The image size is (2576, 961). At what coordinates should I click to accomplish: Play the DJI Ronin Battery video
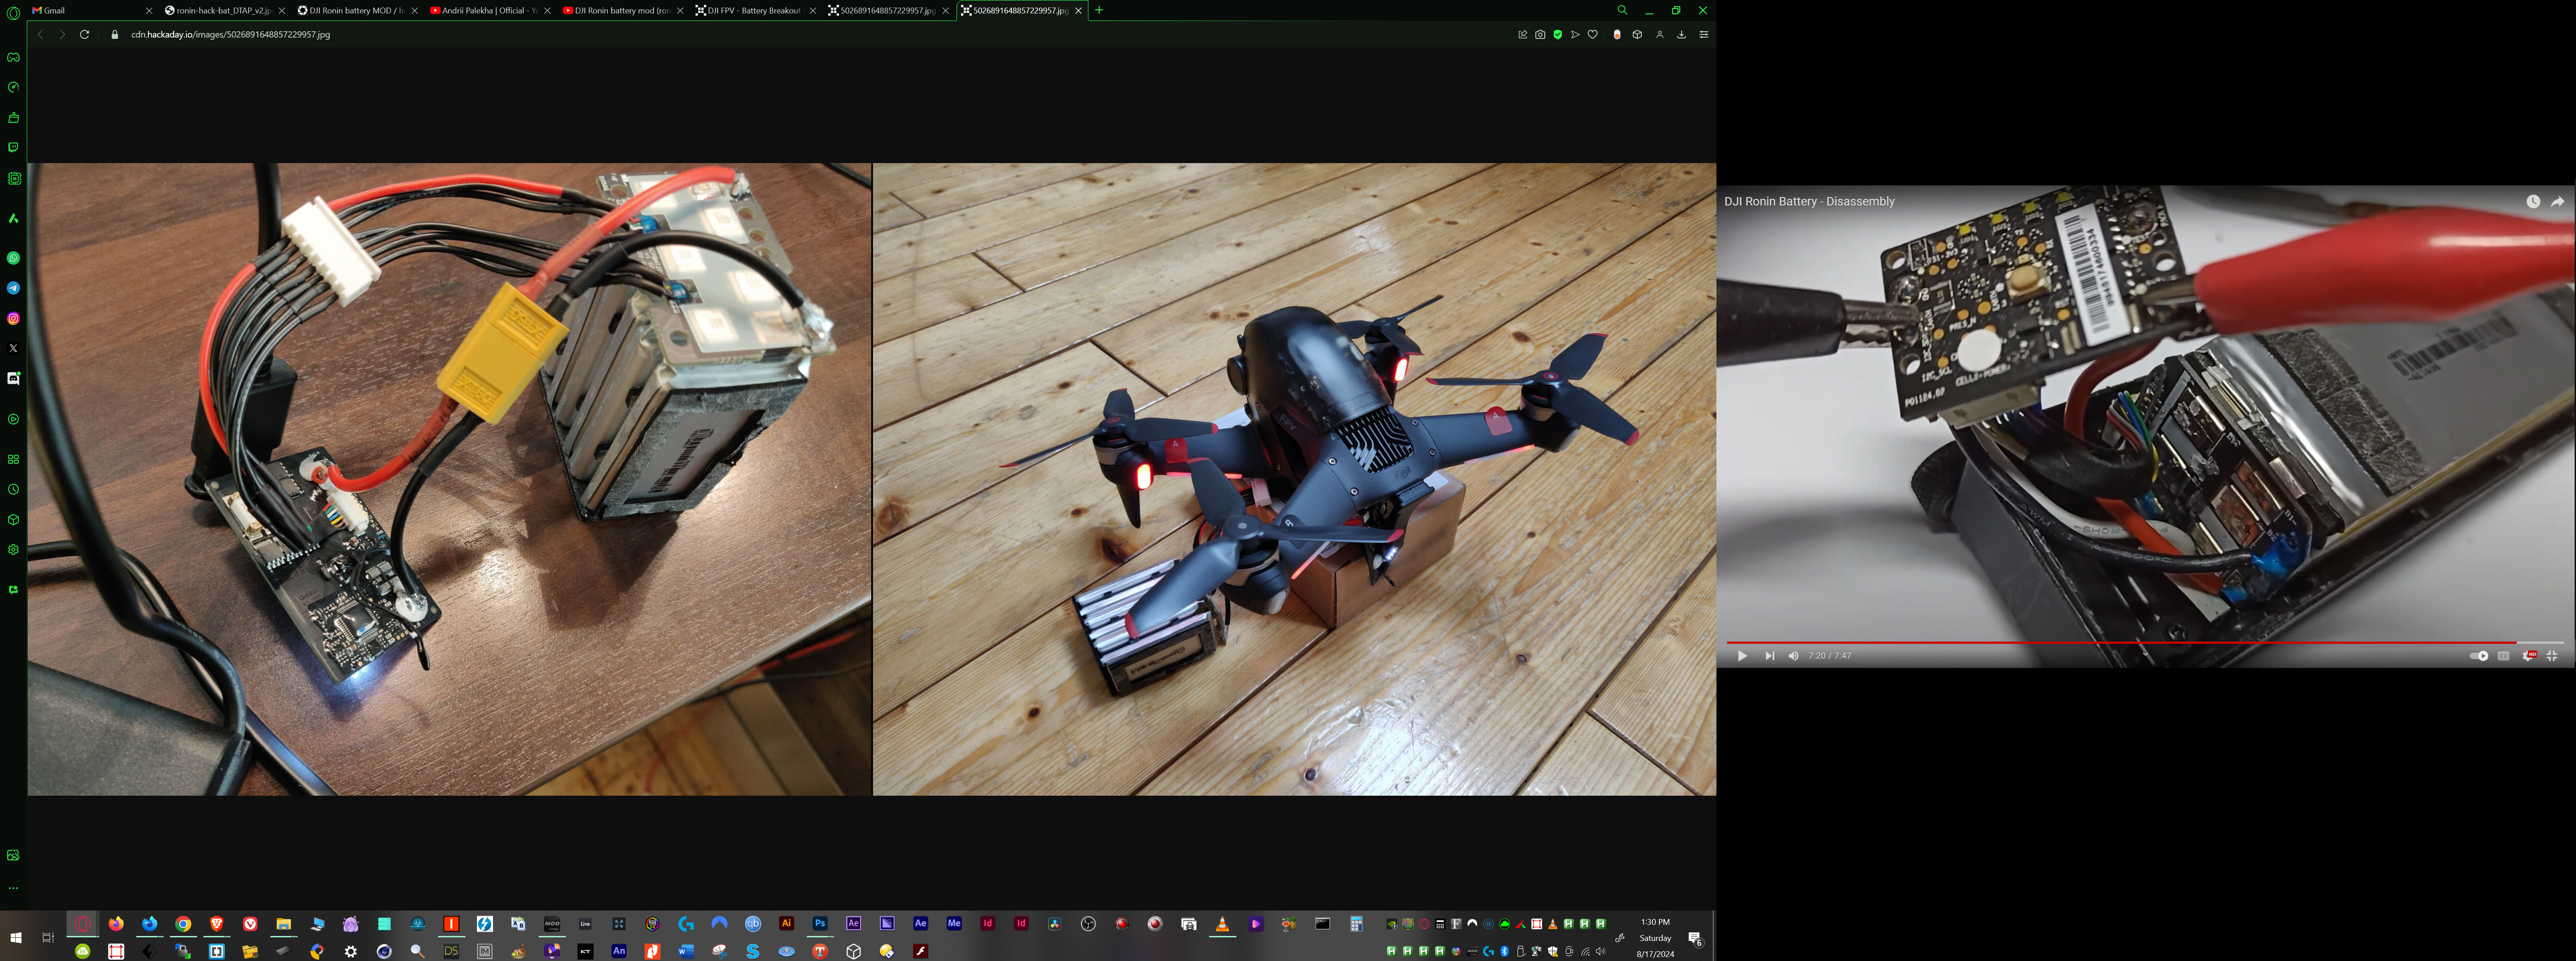click(1742, 656)
